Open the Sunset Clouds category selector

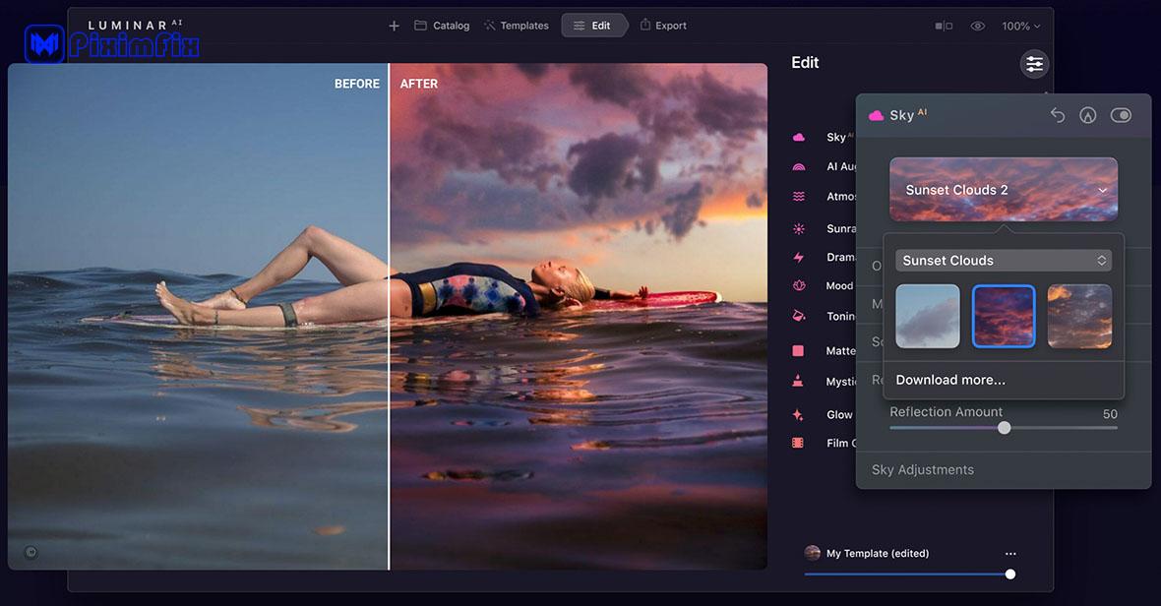(1004, 260)
